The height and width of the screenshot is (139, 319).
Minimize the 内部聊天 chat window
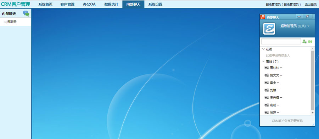pos(299,17)
